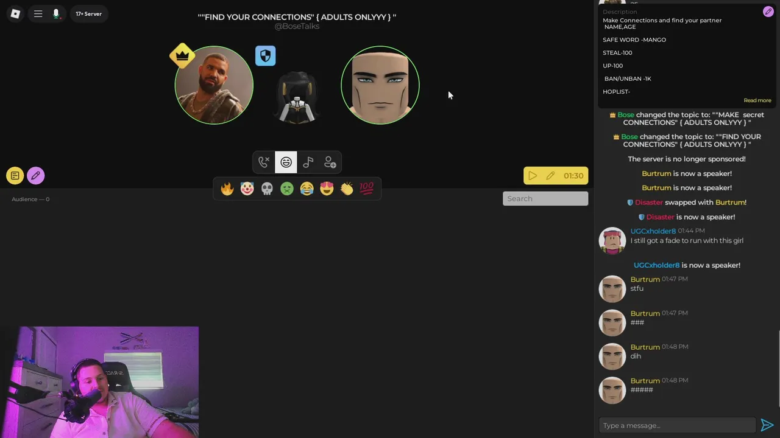This screenshot has height=438, width=780.
Task: Start the timer with play button
Action: 533,176
